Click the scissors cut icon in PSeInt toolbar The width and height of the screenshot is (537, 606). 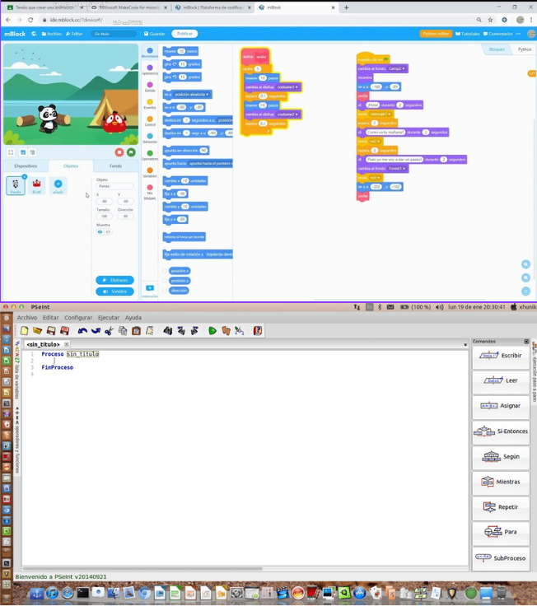click(x=110, y=331)
